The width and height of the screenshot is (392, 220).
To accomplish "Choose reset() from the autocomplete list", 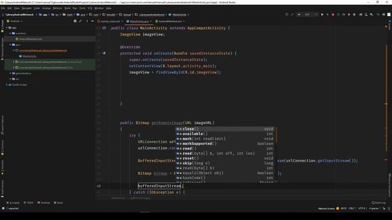I will click(225, 158).
